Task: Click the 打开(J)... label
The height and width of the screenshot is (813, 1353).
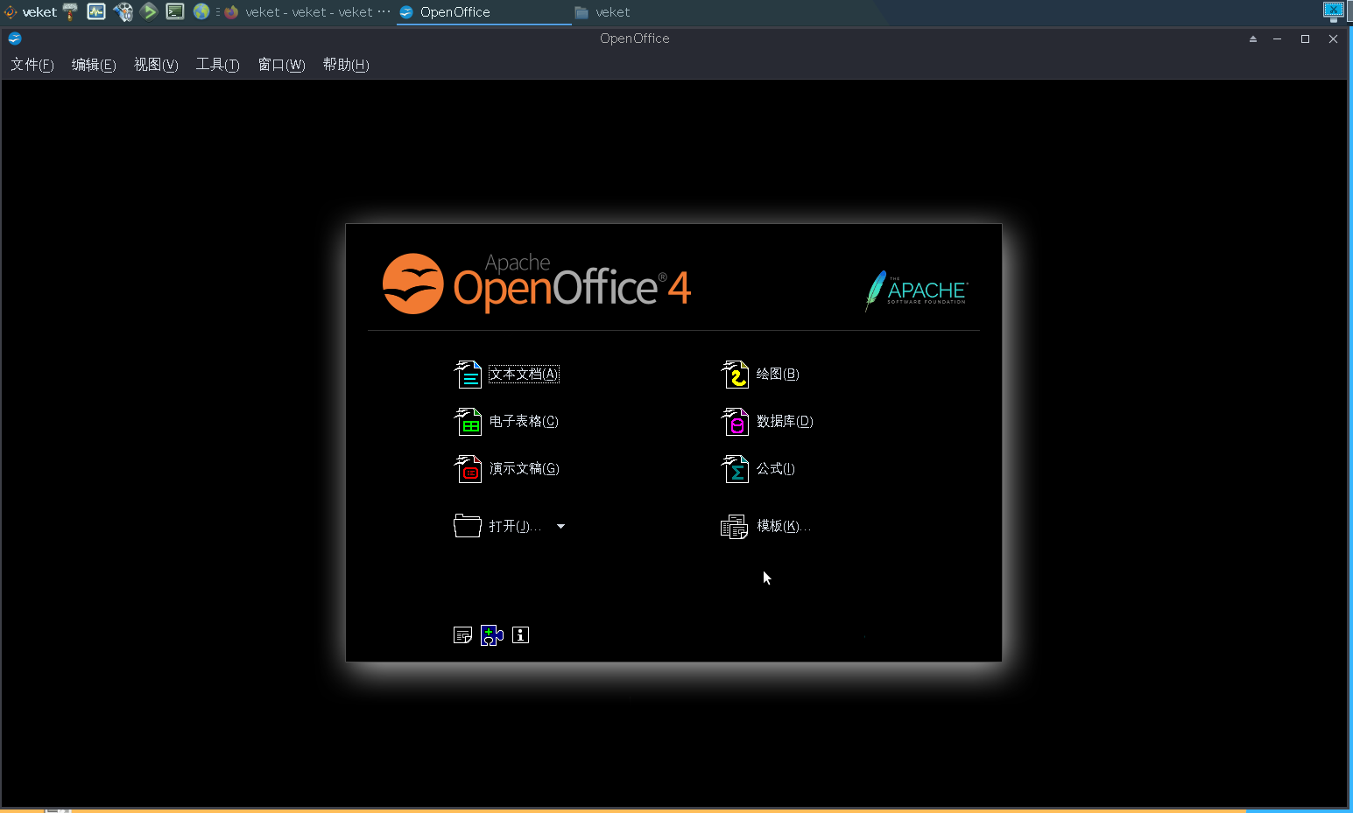Action: point(515,527)
